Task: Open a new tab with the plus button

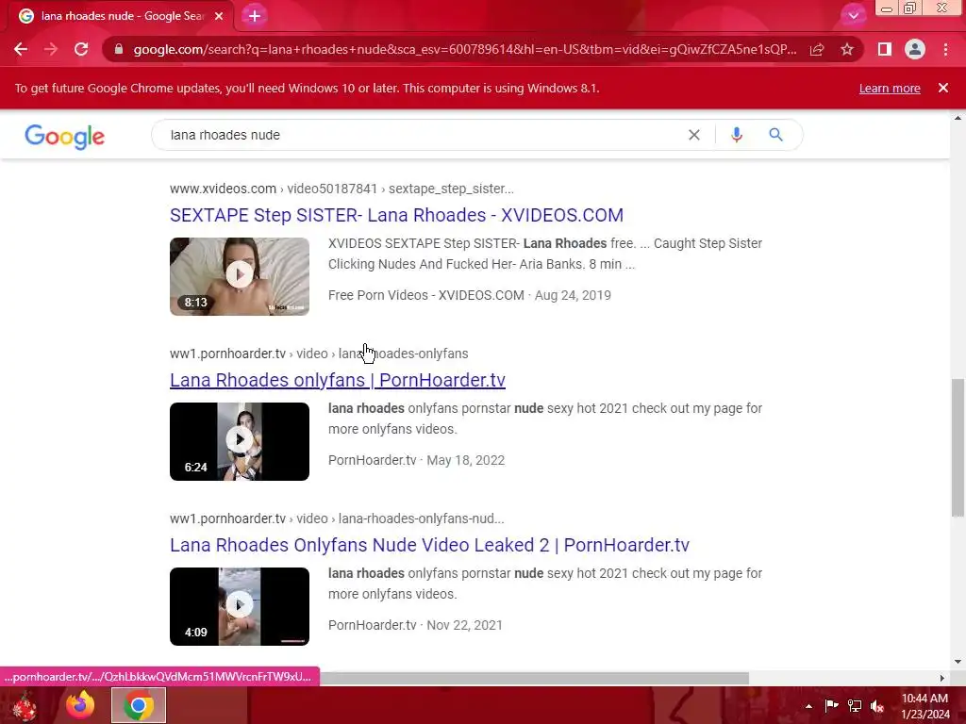Action: pos(255,16)
